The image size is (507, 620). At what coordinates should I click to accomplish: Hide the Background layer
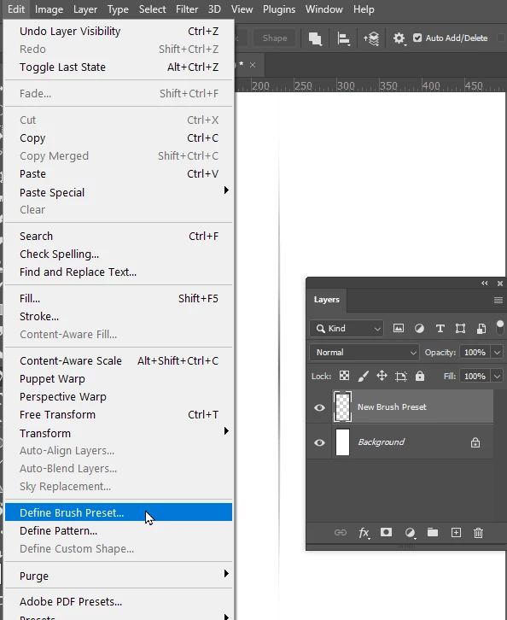click(x=319, y=442)
